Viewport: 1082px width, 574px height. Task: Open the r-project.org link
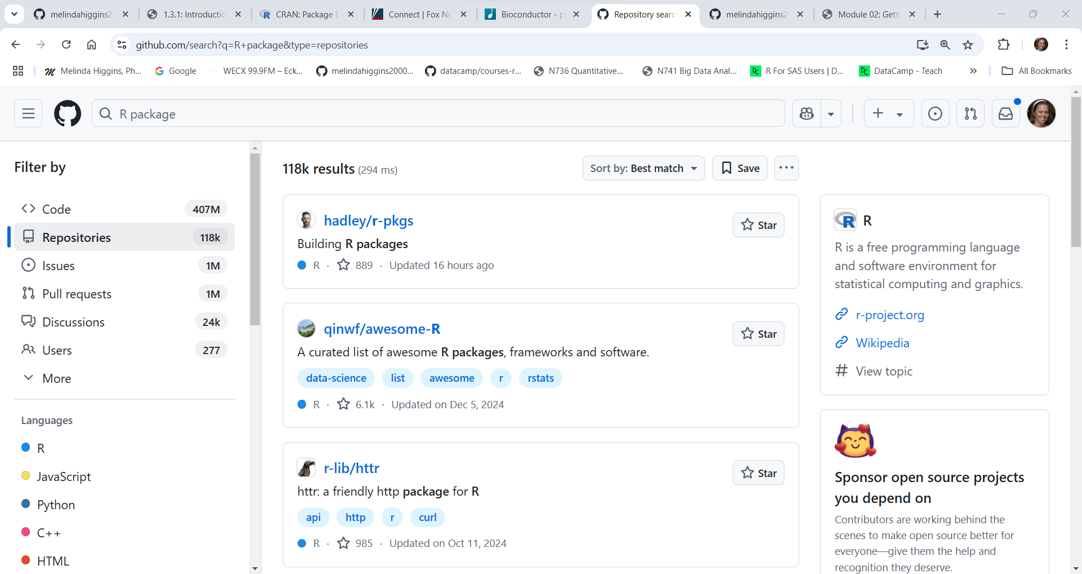click(889, 315)
